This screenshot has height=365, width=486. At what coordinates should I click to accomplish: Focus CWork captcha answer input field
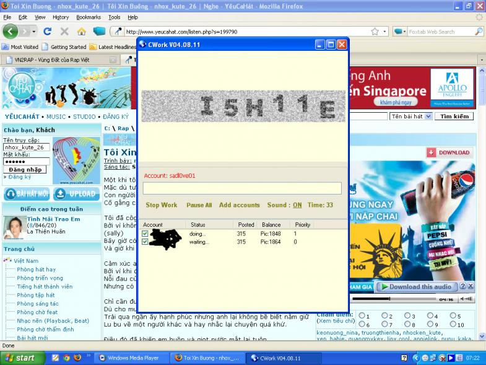click(x=242, y=188)
